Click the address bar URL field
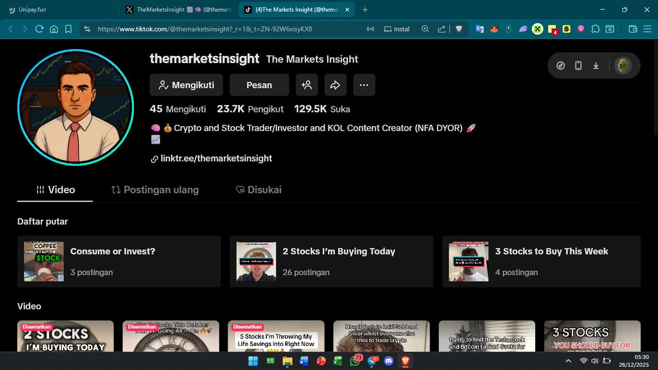Screen dimensions: 658x370 click(x=225, y=29)
